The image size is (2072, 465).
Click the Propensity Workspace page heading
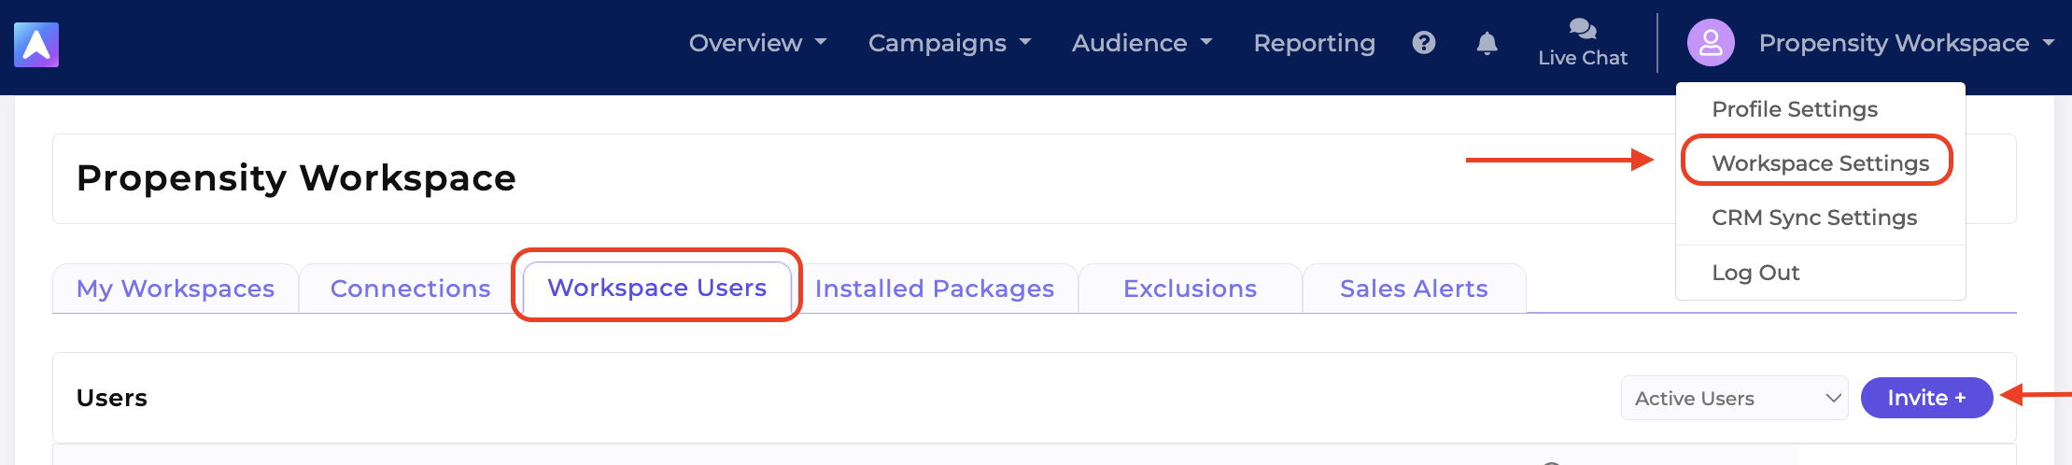coord(296,177)
